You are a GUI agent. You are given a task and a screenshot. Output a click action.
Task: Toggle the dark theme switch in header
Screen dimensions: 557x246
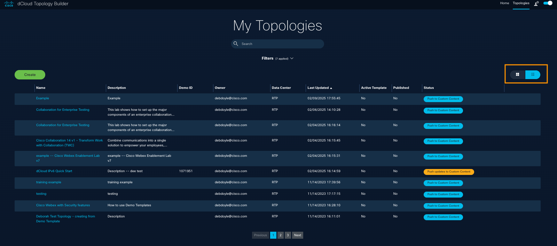pos(548,3)
